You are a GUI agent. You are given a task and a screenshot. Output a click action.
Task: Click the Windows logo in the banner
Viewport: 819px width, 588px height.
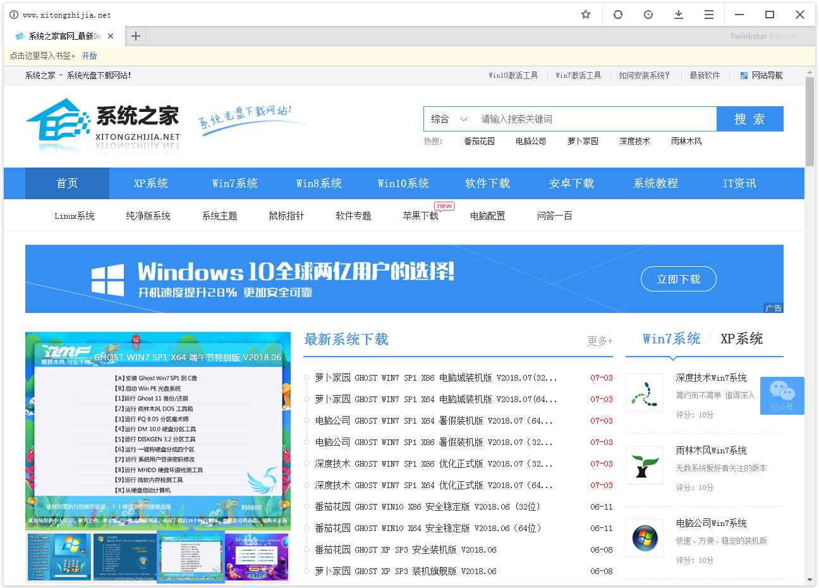(107, 280)
